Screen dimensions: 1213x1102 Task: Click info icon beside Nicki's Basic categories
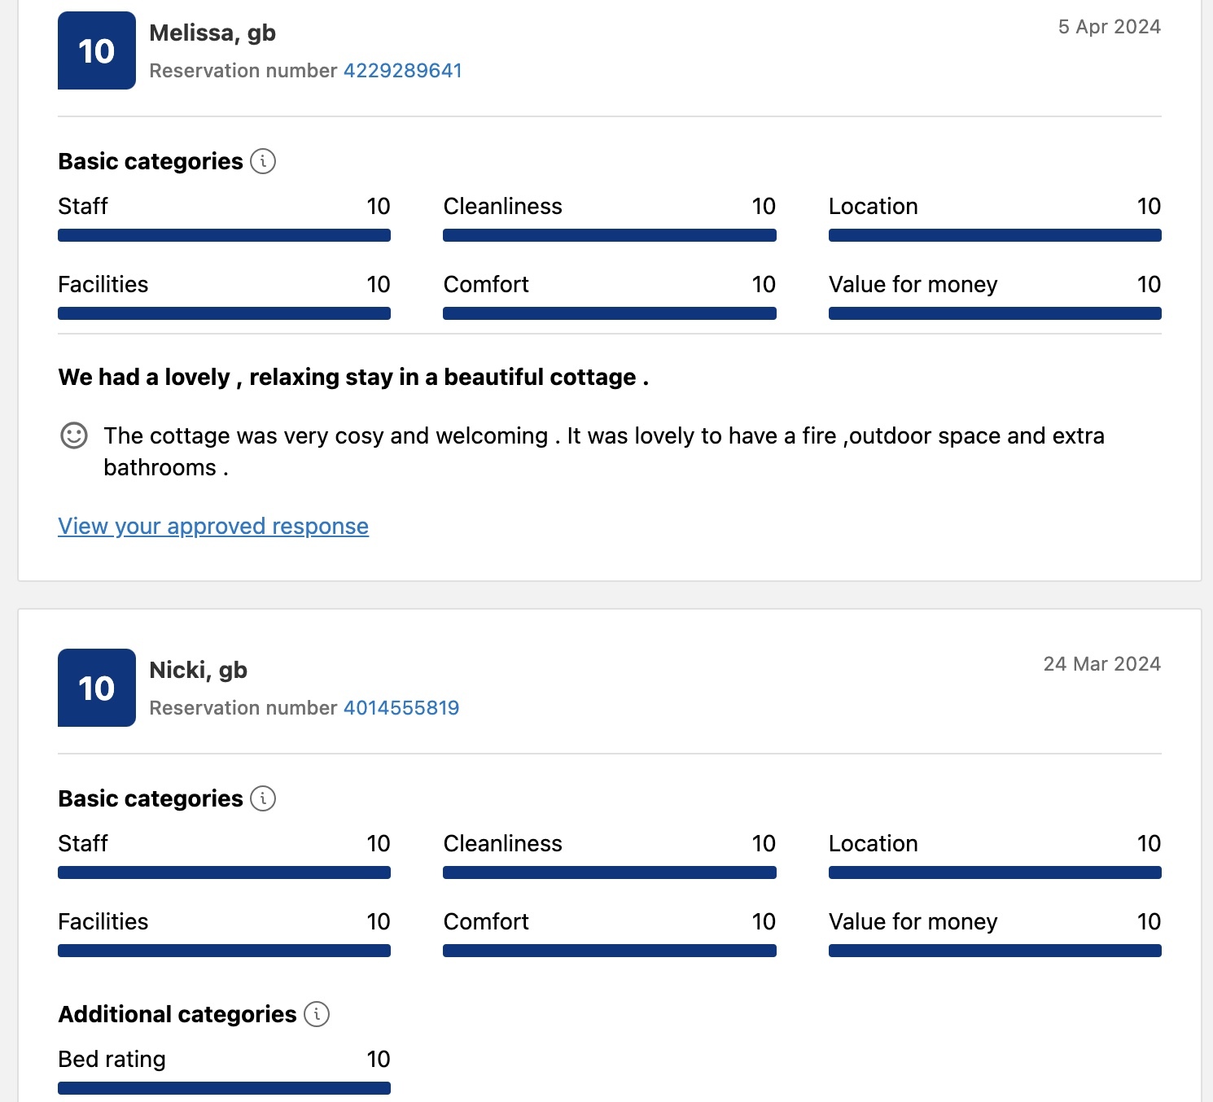tap(263, 798)
